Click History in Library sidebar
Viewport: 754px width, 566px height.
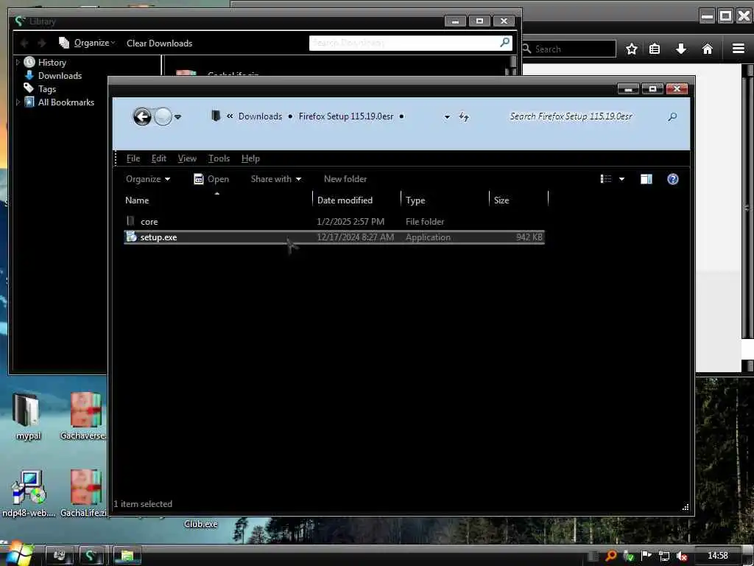tap(52, 62)
